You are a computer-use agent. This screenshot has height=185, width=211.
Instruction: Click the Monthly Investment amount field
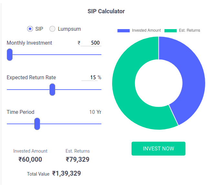91,43
